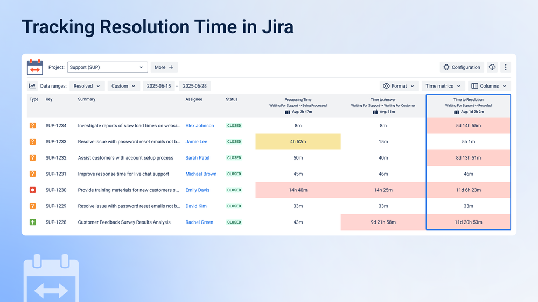Viewport: 538px width, 302px height.
Task: Click the question type icon for SUP-1233
Action: 33,142
